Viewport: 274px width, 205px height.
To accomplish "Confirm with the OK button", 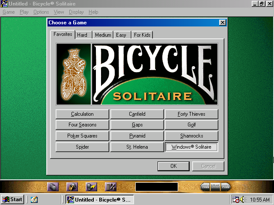I will (173, 166).
